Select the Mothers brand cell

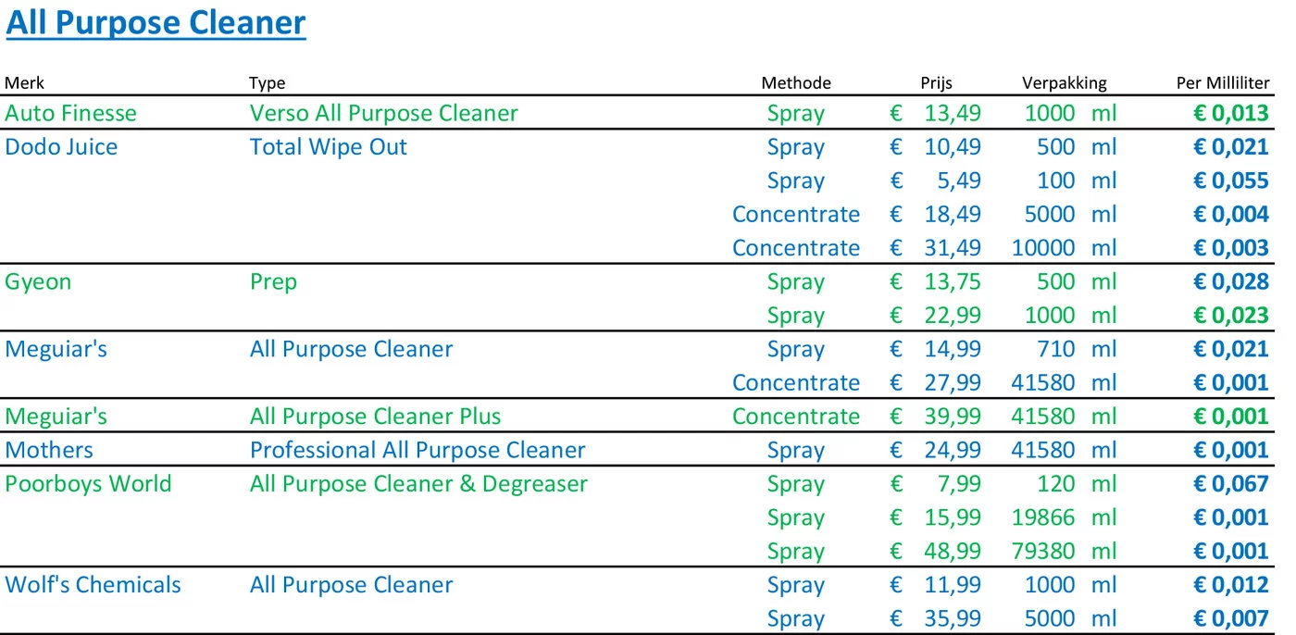pyautogui.click(x=49, y=450)
